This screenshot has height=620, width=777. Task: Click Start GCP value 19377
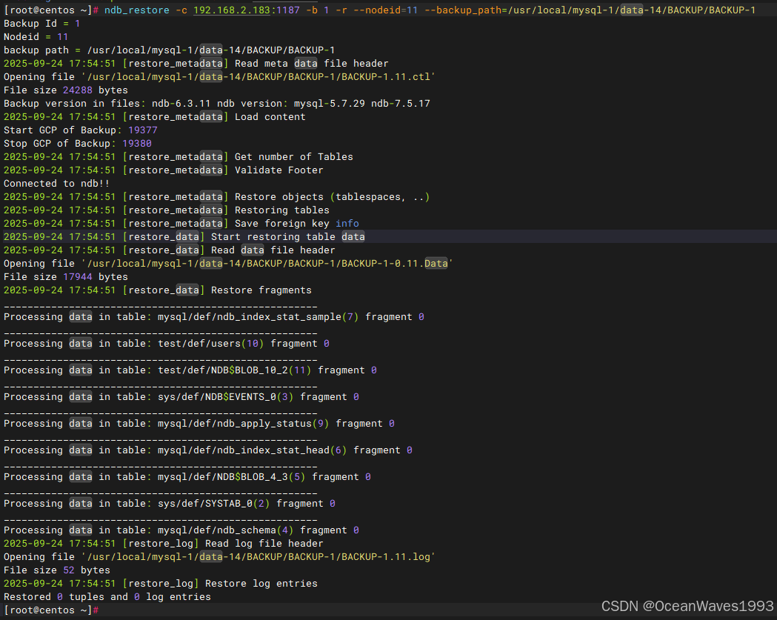coord(143,130)
